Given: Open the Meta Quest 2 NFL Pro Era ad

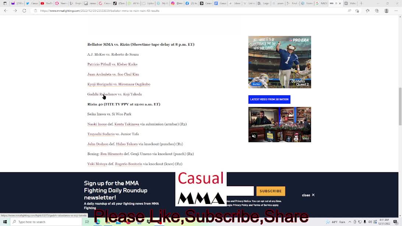Looking at the screenshot, I should (x=279, y=62).
